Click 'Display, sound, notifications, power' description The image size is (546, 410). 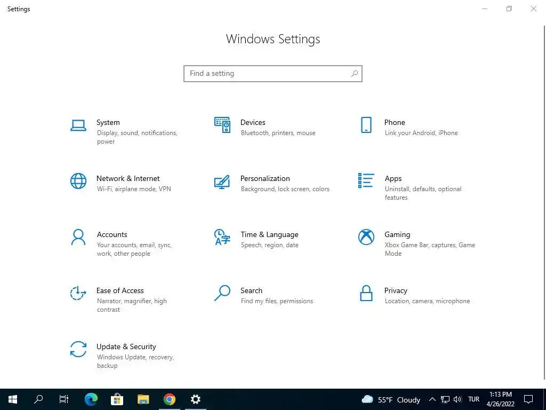point(137,137)
